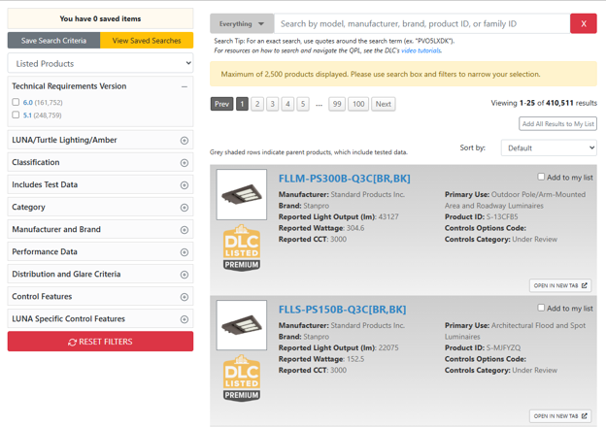606x427 pixels.
Task: Open View Saved Searches
Action: coord(147,41)
